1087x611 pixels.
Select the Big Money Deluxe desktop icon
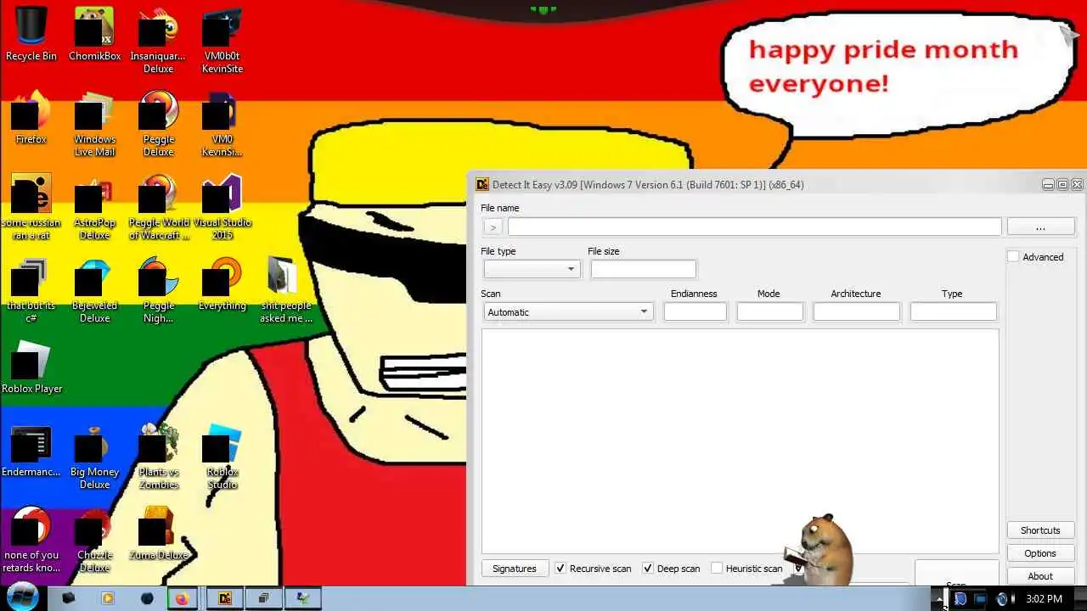coord(94,457)
